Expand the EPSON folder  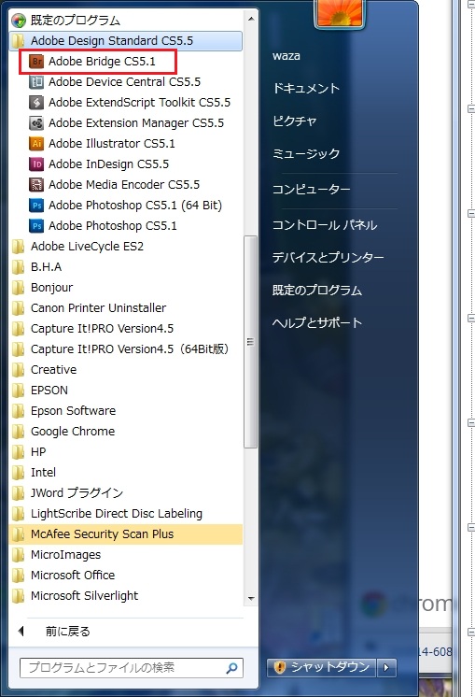pyautogui.click(x=126, y=390)
